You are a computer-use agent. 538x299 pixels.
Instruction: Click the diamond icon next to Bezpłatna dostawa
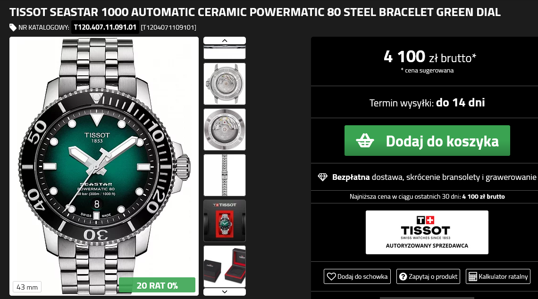pyautogui.click(x=322, y=177)
